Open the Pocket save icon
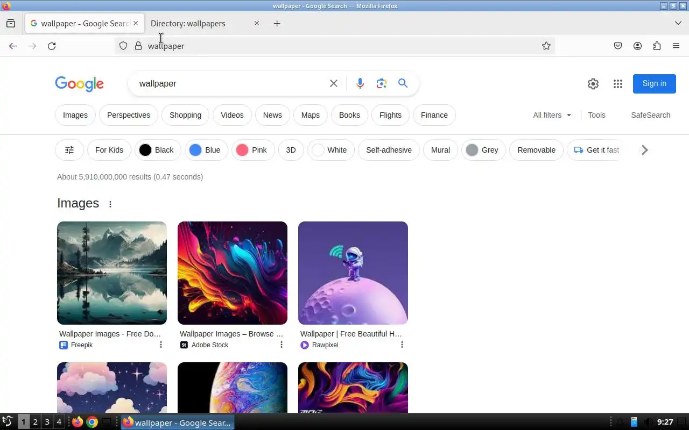The width and height of the screenshot is (689, 430). point(618,46)
